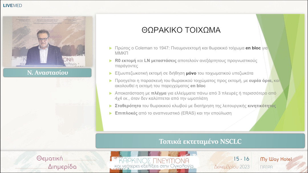The image size is (308, 173).
Task: Click the bullet arrow beside Σταθερότητα
Action: (x=111, y=106)
